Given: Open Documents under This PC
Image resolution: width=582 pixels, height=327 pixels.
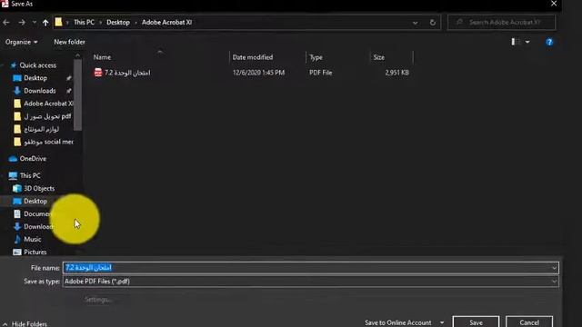Looking at the screenshot, I should point(37,214).
